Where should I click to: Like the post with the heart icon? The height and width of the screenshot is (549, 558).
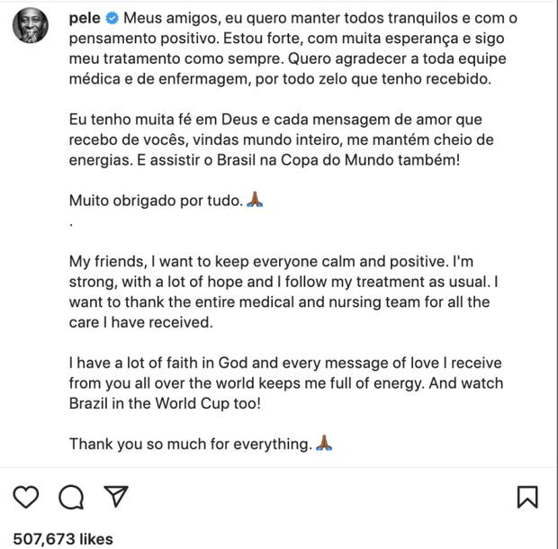[x=27, y=497]
